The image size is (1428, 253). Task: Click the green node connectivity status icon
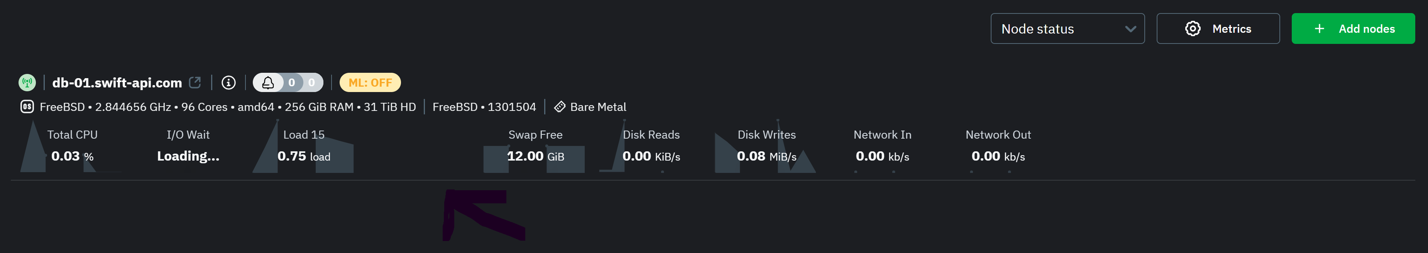coord(28,82)
